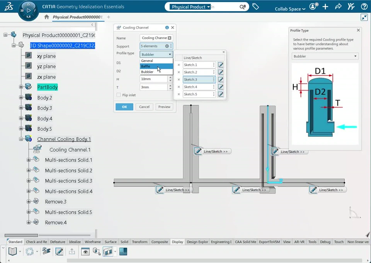Click the info icon in Cooling Channel dialog

click(167, 27)
